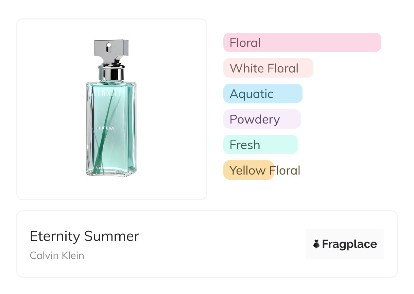The width and height of the screenshot is (414, 294).
Task: Click the Fragplace wordmark text
Action: (349, 244)
